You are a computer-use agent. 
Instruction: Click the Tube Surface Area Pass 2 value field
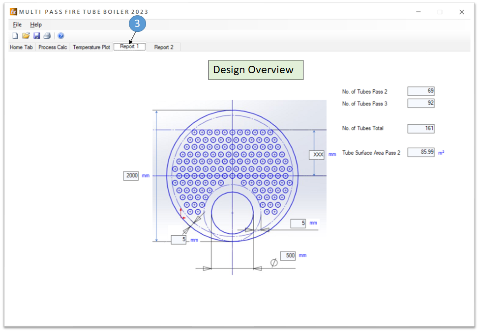tap(420, 152)
